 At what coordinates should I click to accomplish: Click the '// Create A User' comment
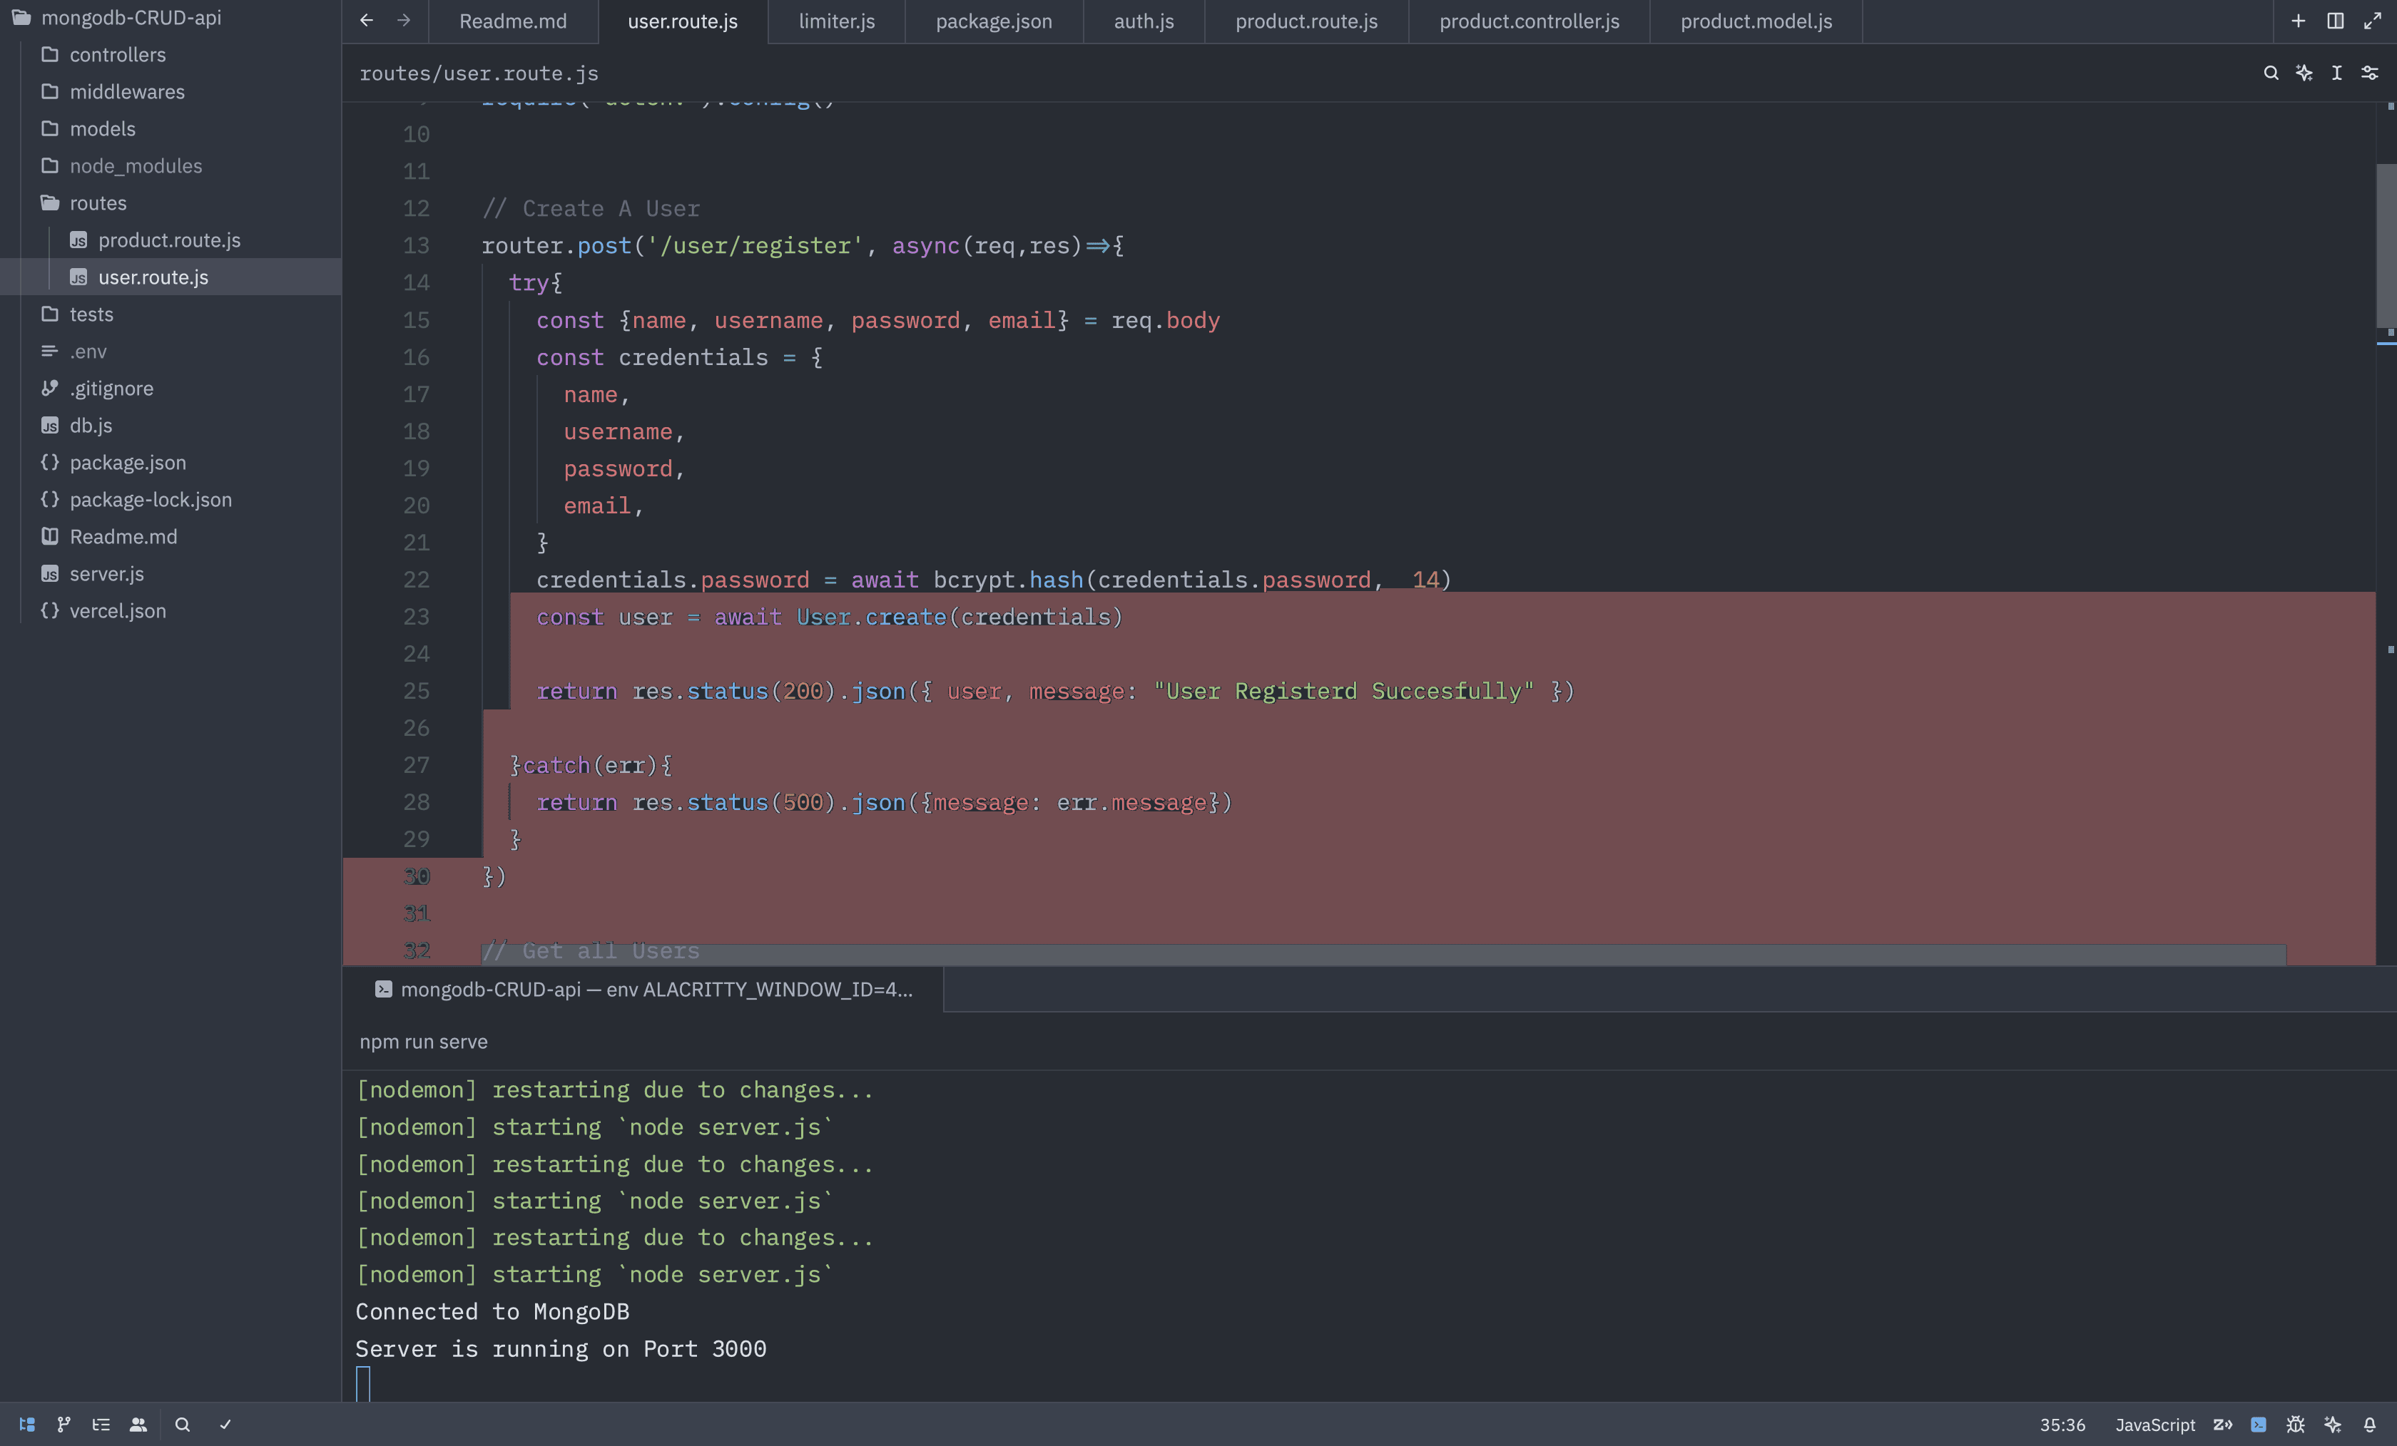[591, 208]
